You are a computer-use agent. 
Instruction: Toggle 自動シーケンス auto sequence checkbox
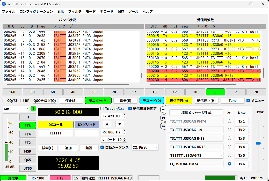coord(102,147)
